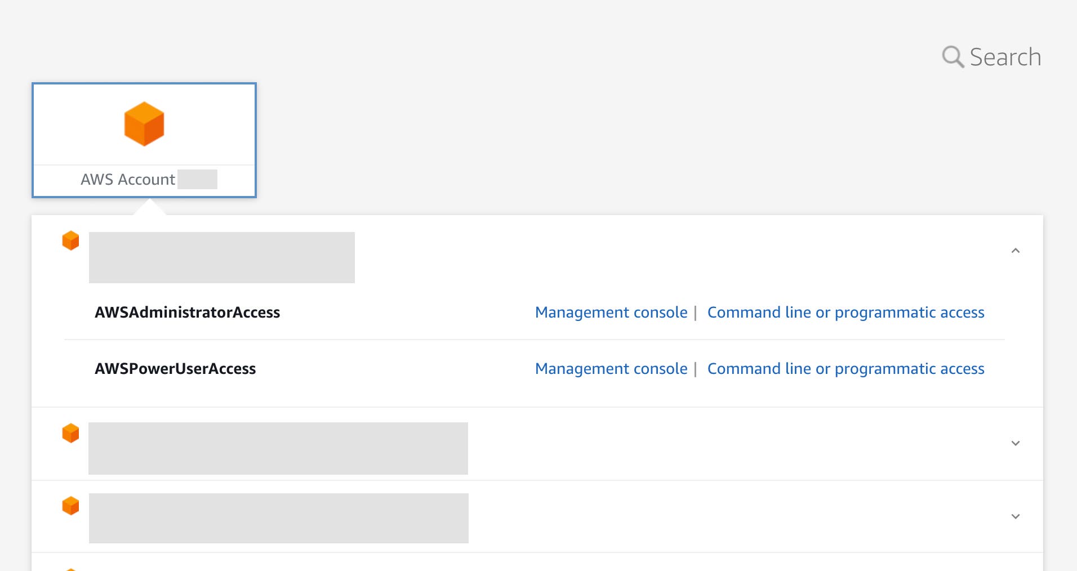Click the cube icon next to the first account
This screenshot has height=571, width=1077.
pyautogui.click(x=71, y=240)
